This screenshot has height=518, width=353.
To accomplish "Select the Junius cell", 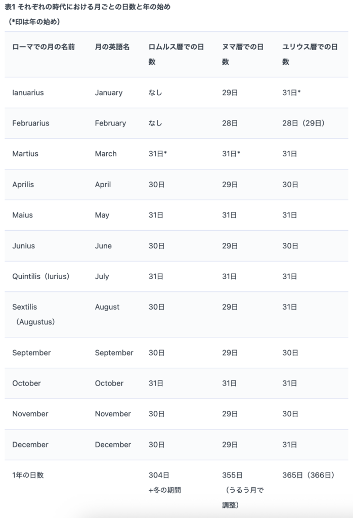I will click(x=23, y=246).
